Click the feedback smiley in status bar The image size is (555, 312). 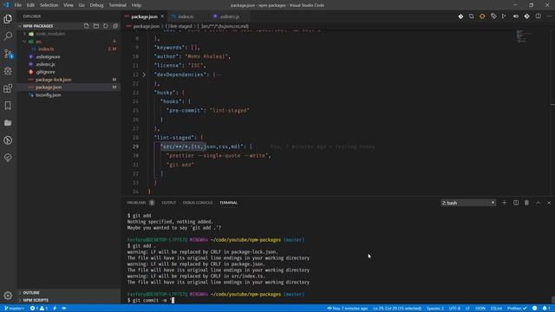coord(534,309)
